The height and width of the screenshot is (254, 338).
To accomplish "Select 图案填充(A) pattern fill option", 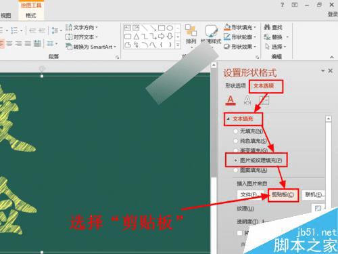I will 251,170.
